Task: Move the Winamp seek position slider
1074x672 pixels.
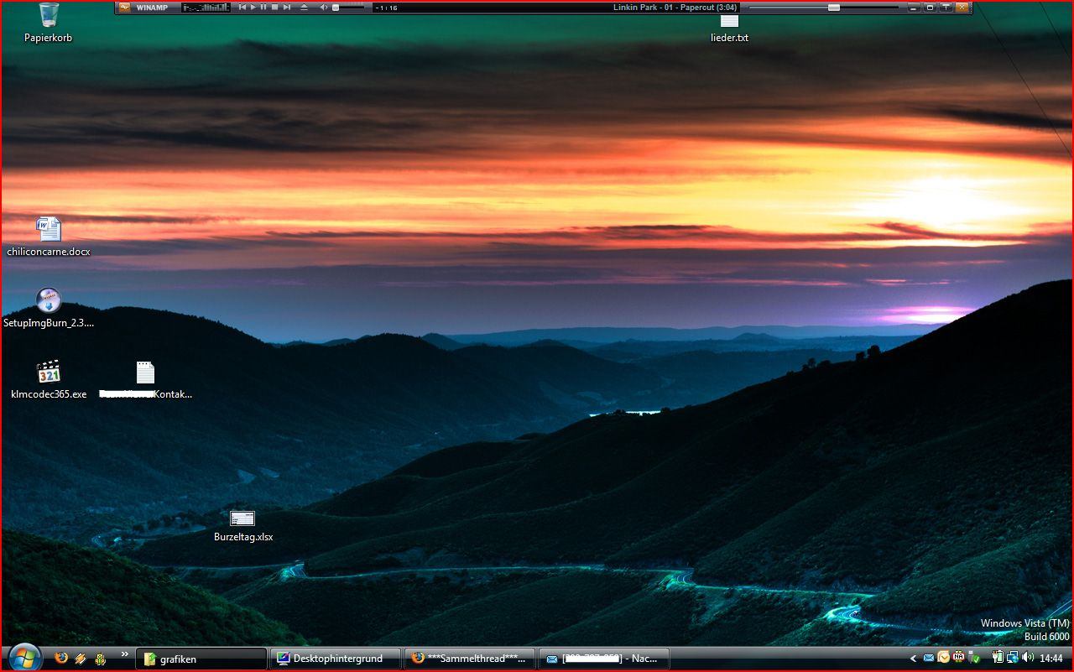Action: pos(823,8)
